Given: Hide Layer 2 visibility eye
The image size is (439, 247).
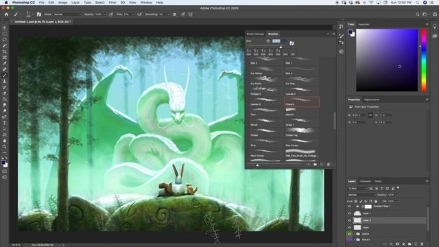Looking at the screenshot, I should 349,220.
